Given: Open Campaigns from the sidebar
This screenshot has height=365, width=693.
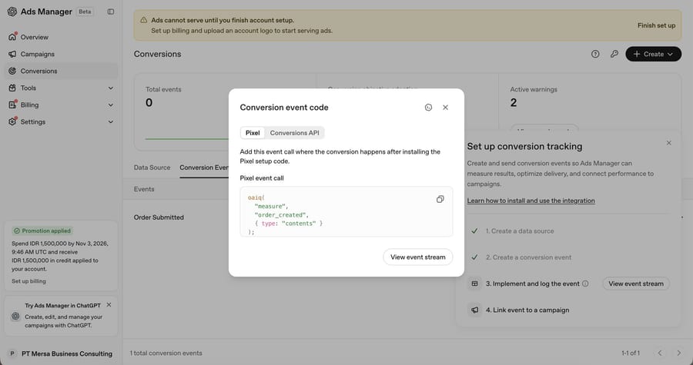Looking at the screenshot, I should tap(38, 55).
